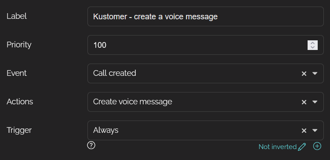Clear the Event field with its X icon

(304, 74)
